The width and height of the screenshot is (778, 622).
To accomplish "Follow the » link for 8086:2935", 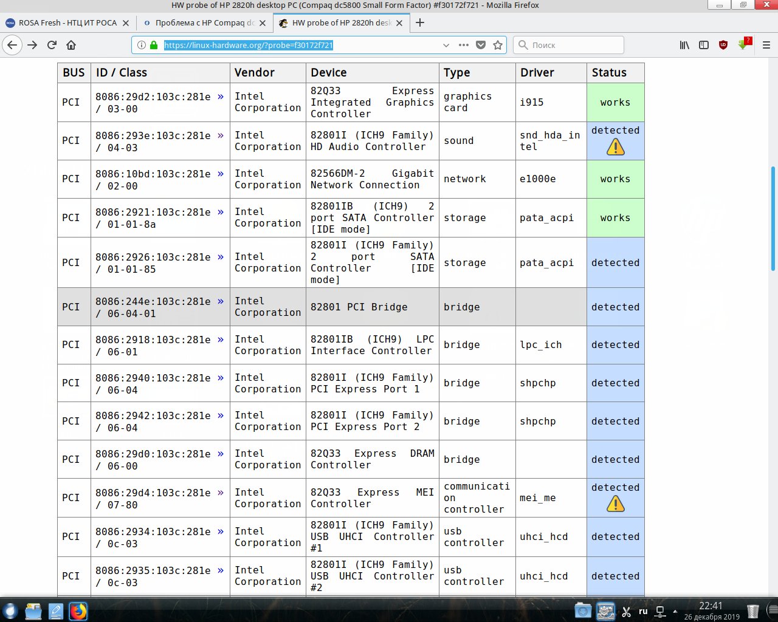I will tap(221, 570).
